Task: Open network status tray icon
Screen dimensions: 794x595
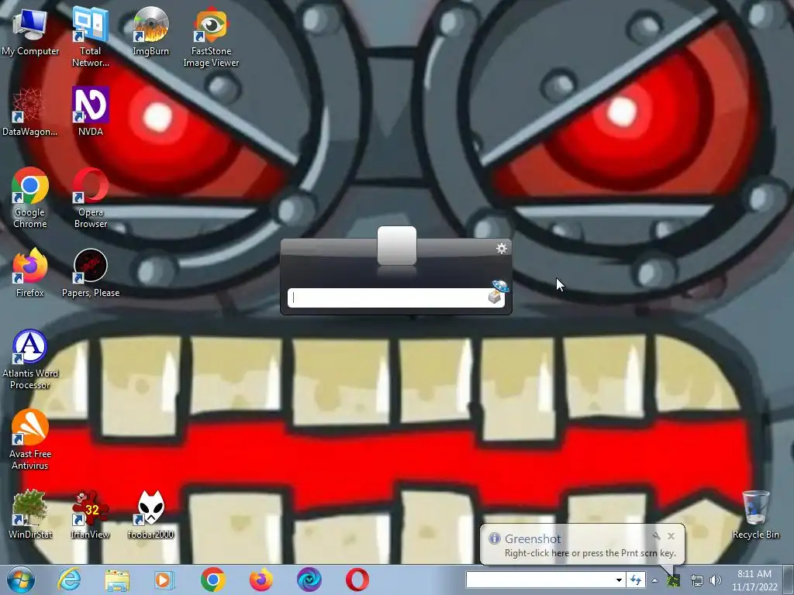Action: coord(697,581)
